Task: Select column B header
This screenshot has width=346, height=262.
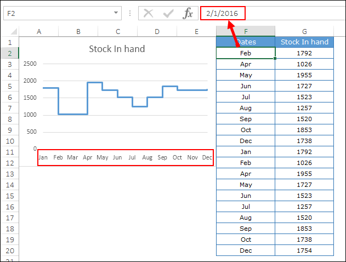Action: [78, 32]
